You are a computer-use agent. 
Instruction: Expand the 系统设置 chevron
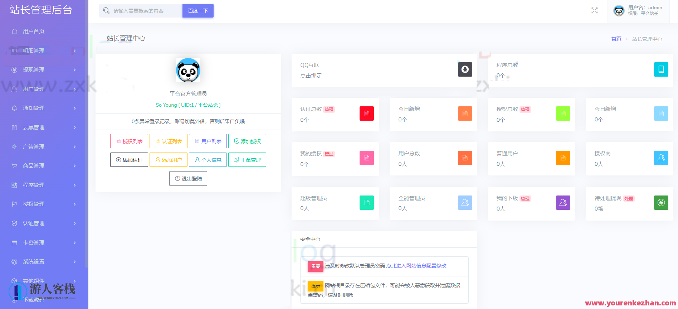(x=74, y=262)
